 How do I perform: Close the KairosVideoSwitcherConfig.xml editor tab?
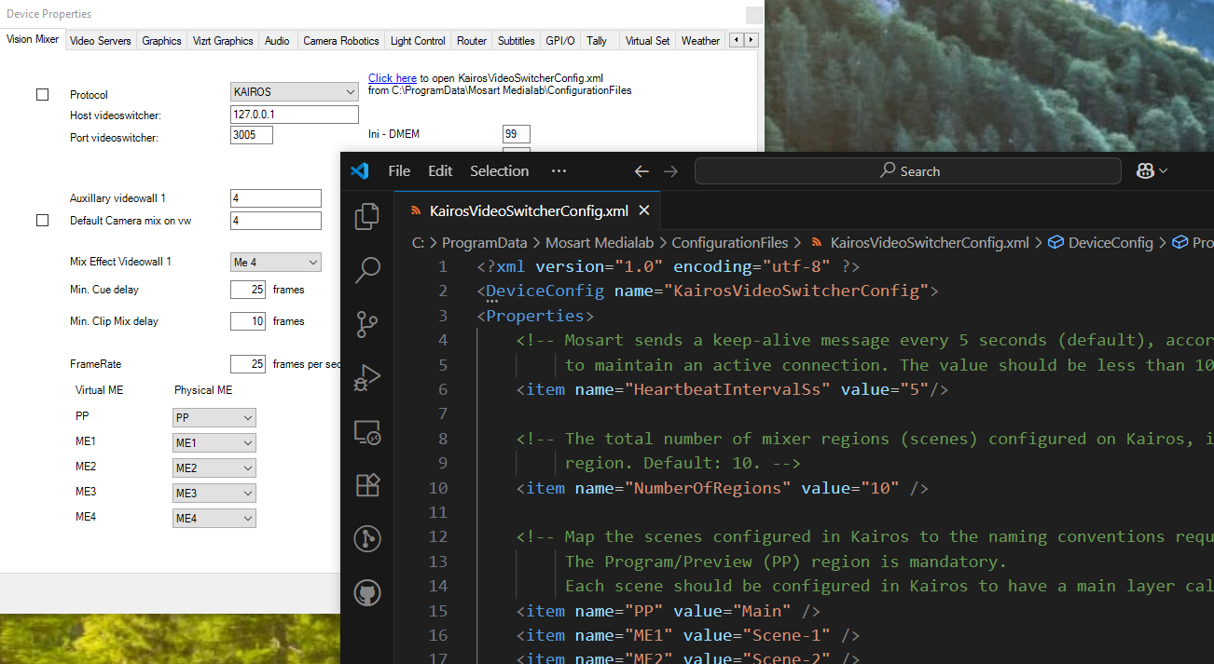click(643, 210)
